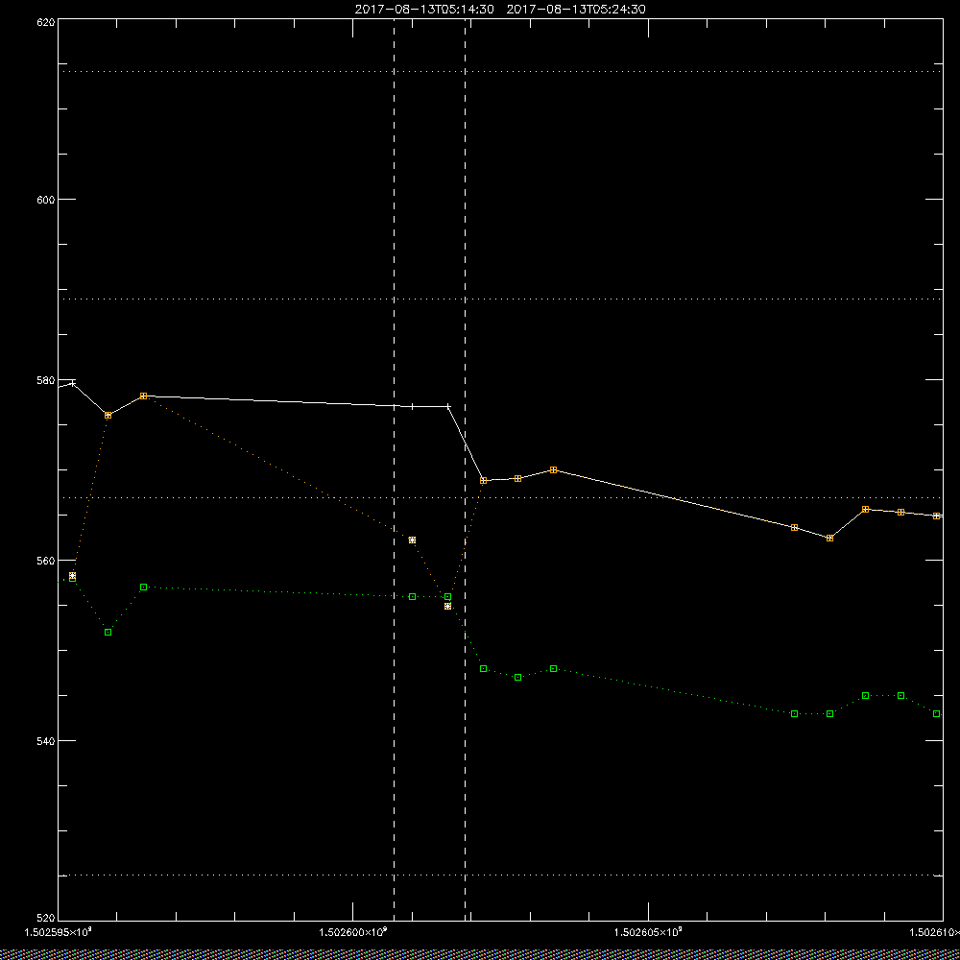
Task: Click the lowest horizontal dotted line near 525
Action: pos(500,876)
